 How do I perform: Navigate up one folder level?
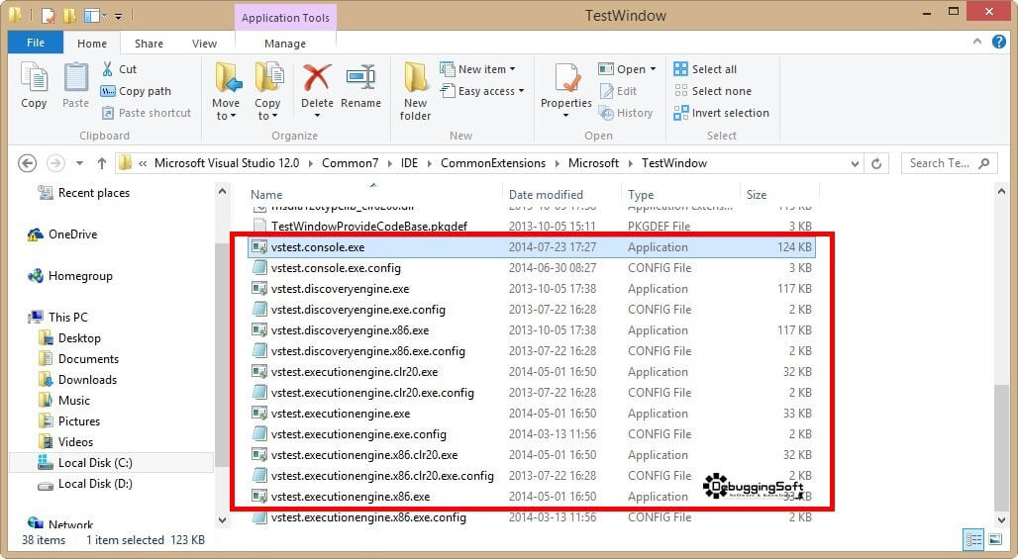(101, 163)
